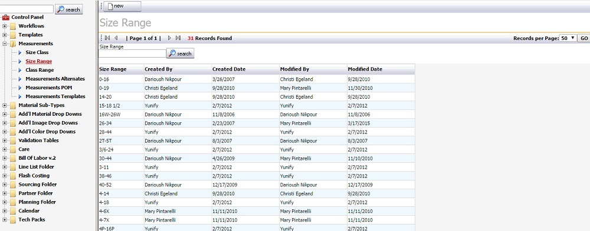Click the Sourcing Folder icon
Screen dimensions: 590x231
(13, 185)
